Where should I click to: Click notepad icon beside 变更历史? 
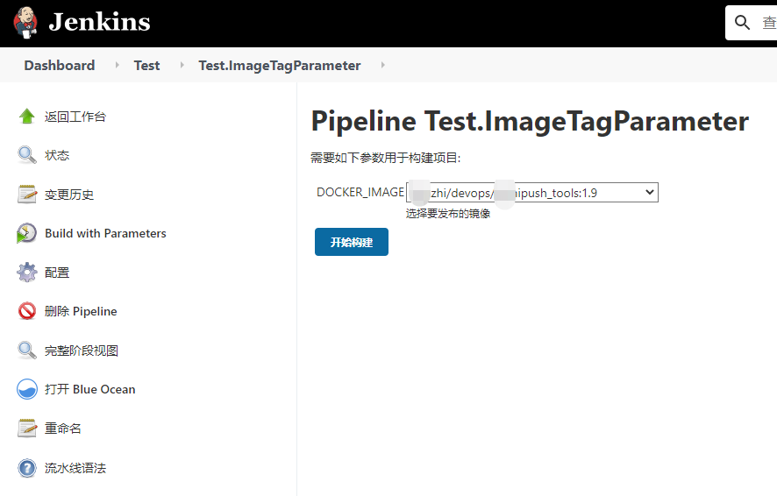[27, 194]
